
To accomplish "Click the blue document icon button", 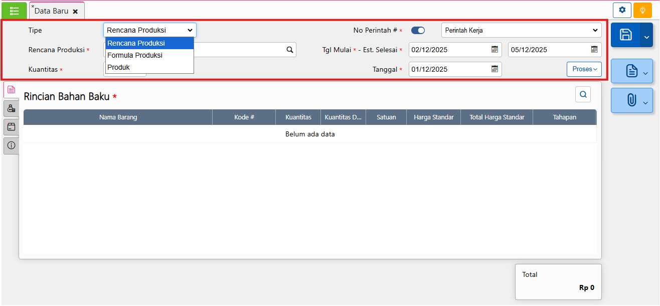I will [x=631, y=71].
